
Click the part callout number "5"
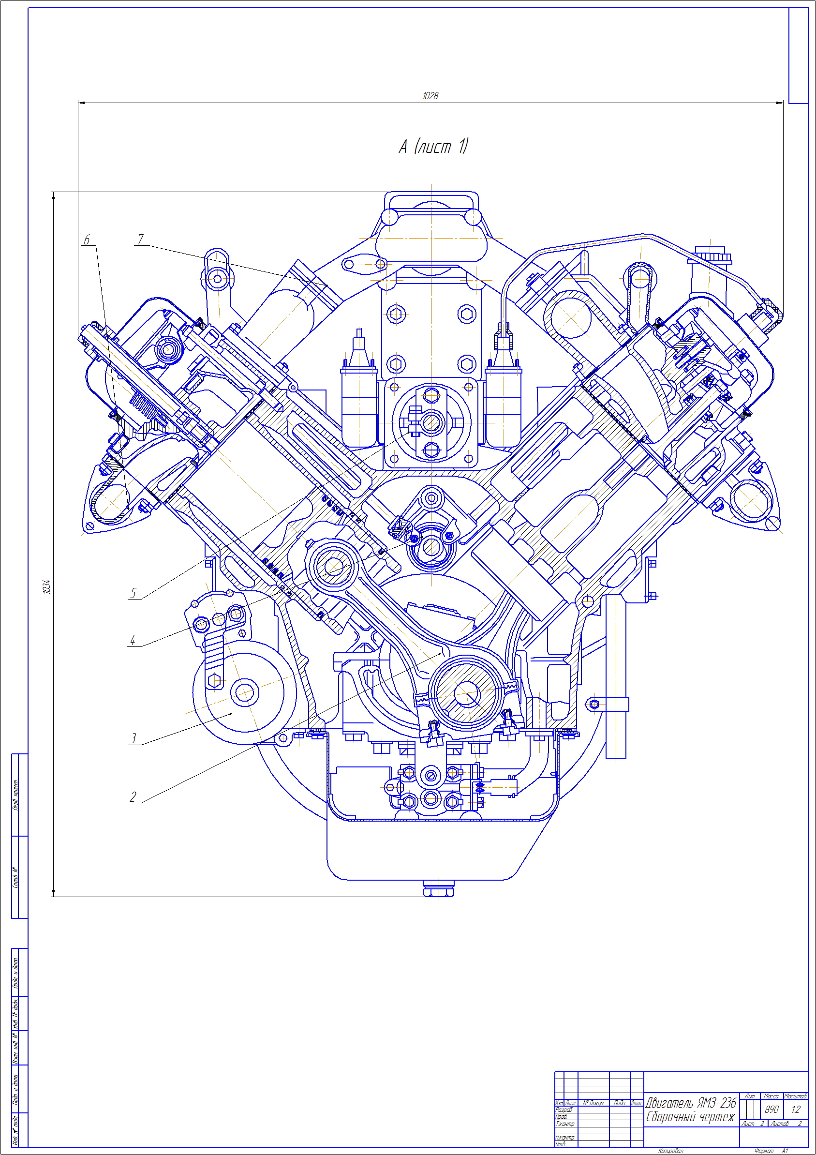133,593
